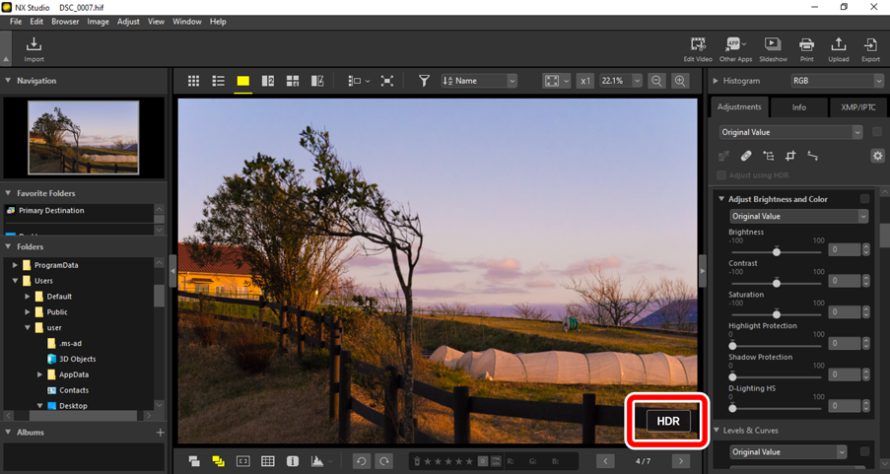Go to next image with right arrow button
The width and height of the screenshot is (890, 474).
(x=680, y=461)
